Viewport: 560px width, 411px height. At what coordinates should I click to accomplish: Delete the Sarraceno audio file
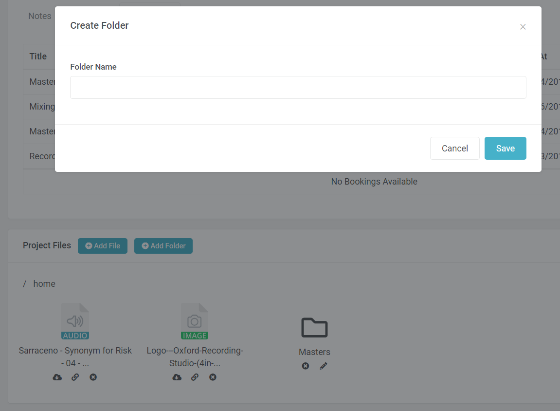tap(93, 377)
